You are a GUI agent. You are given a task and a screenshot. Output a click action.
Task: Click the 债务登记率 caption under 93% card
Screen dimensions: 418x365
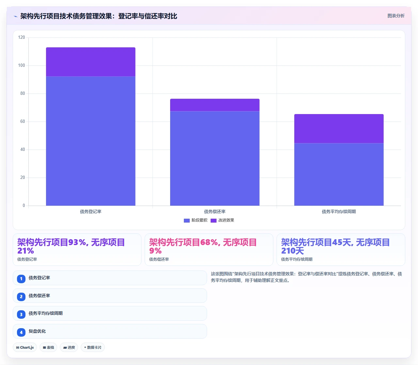tap(27, 259)
